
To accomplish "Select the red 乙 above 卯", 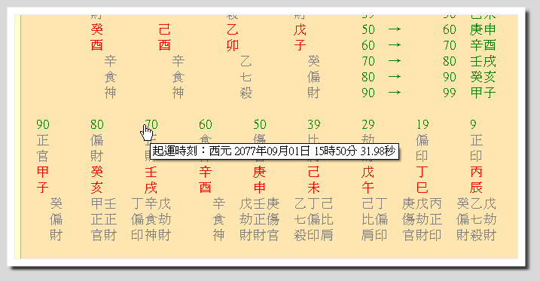I will tap(233, 29).
